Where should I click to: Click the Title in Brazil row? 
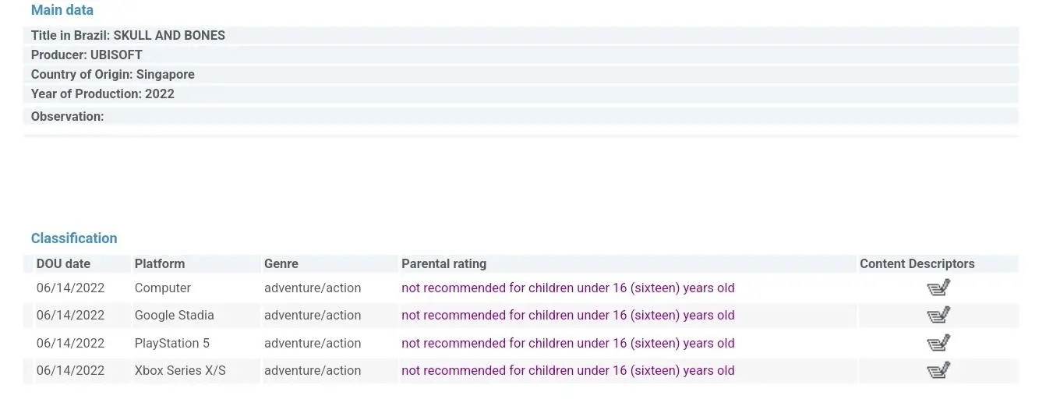coord(521,35)
